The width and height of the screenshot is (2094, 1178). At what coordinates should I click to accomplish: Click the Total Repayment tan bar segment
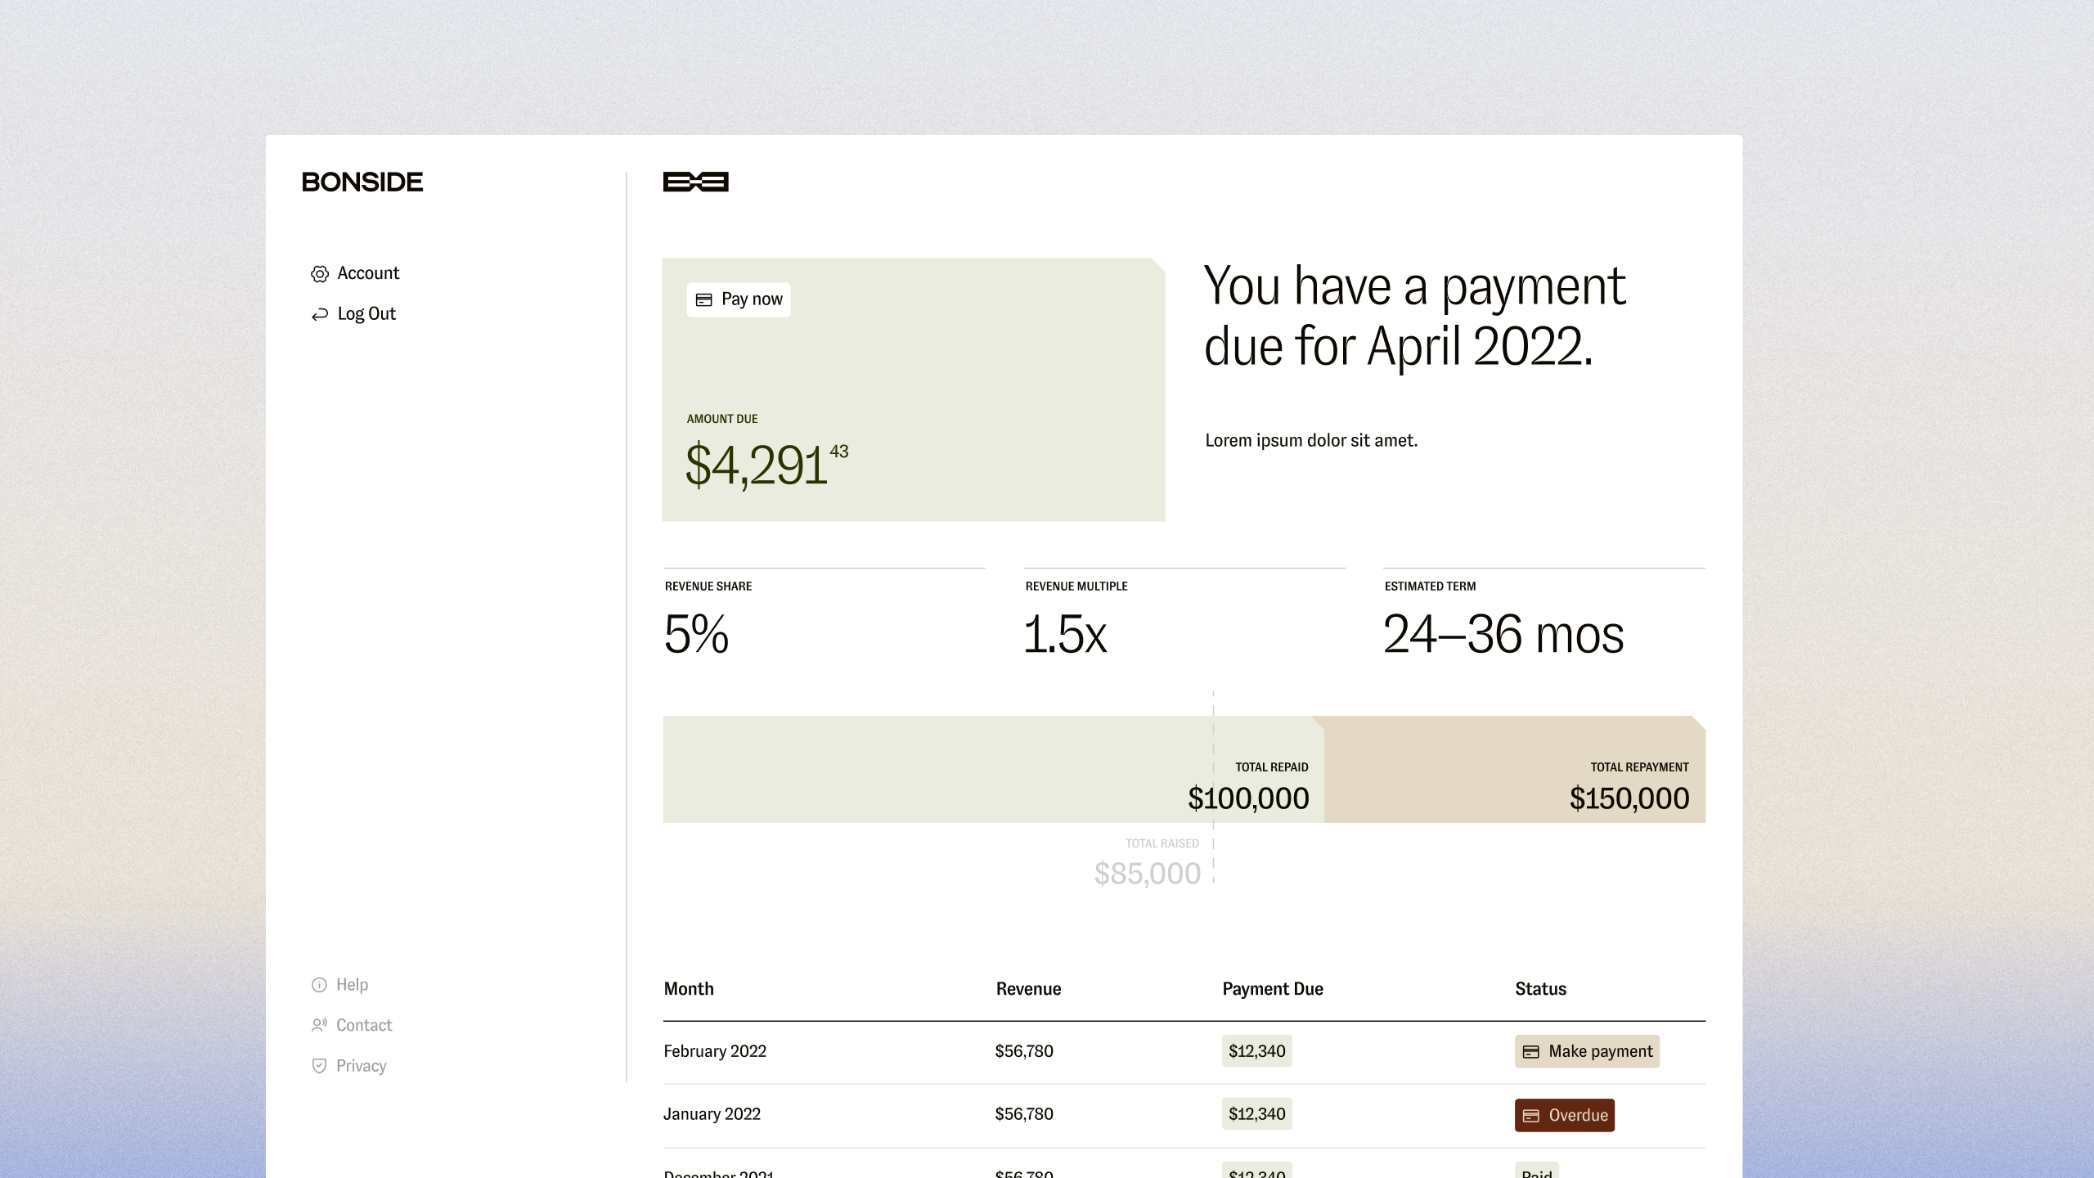(x=1513, y=769)
